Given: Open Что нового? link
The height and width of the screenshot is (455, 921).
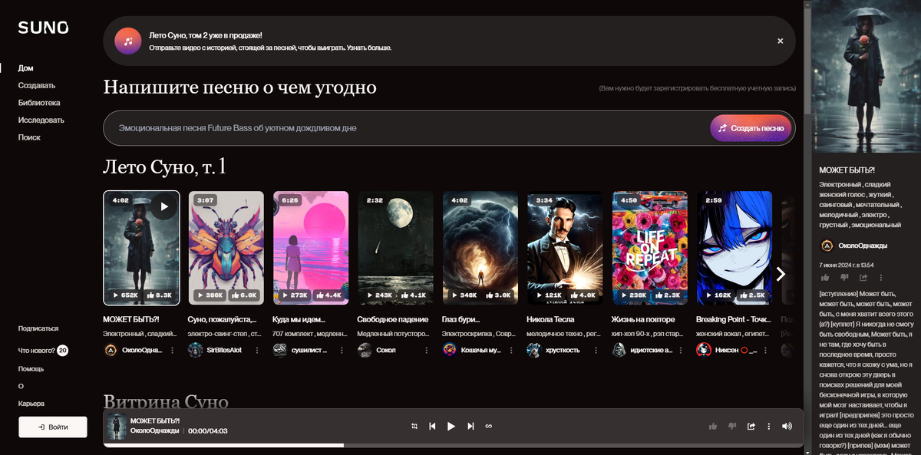Looking at the screenshot, I should point(36,350).
